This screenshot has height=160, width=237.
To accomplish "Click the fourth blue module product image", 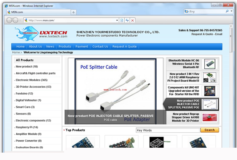I will point(198,142).
